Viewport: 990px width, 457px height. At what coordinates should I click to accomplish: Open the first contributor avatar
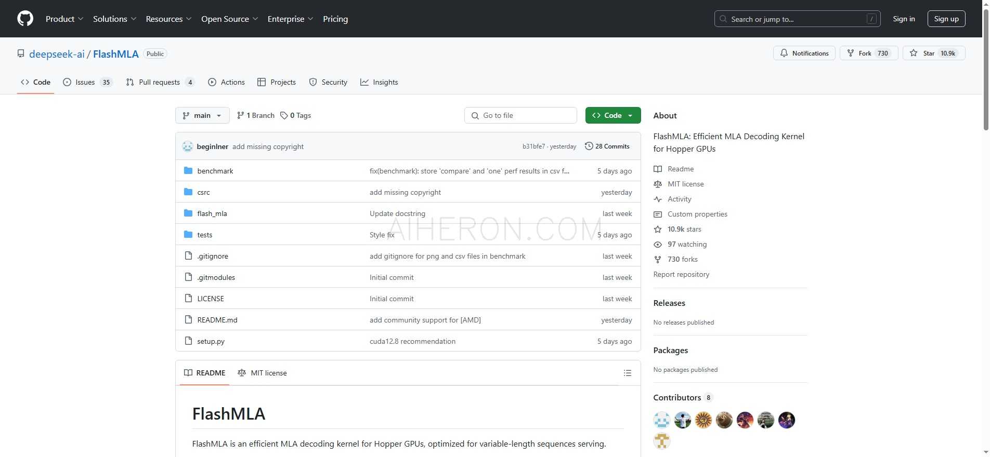point(661,420)
